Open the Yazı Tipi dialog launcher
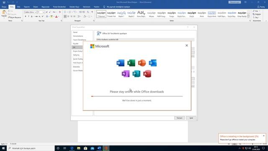The height and width of the screenshot is (151, 268). point(62,21)
